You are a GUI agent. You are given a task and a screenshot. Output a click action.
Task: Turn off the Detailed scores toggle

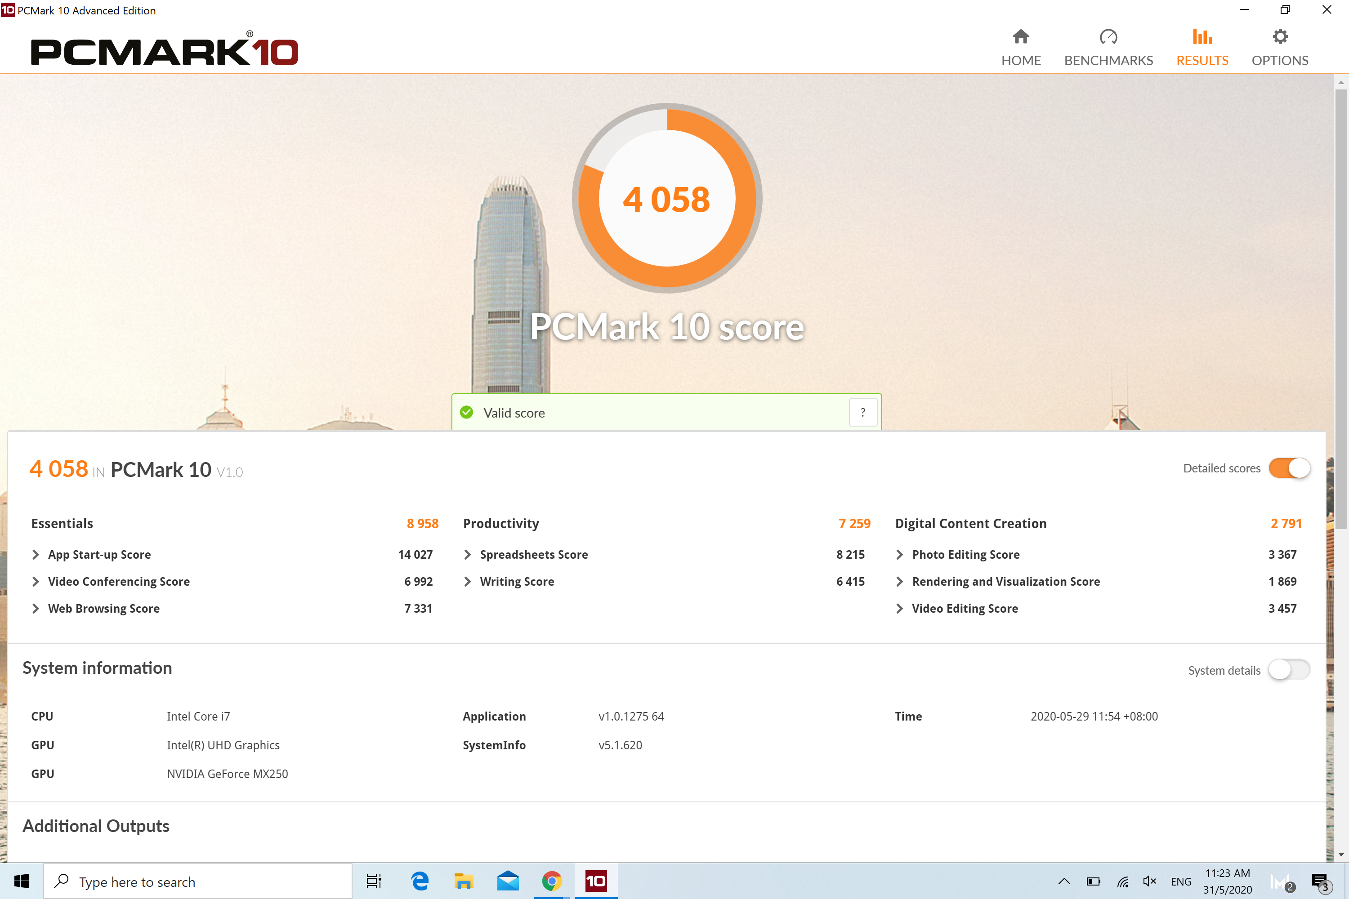pyautogui.click(x=1289, y=468)
